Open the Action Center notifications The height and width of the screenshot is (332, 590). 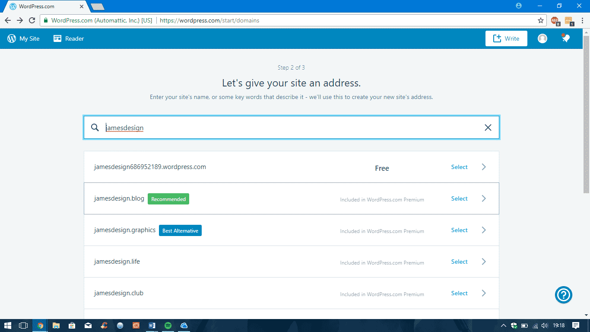(x=576, y=326)
